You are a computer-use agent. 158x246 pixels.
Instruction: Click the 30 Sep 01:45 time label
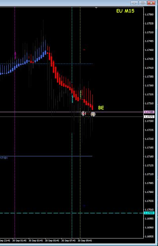pyautogui.click(x=20, y=240)
